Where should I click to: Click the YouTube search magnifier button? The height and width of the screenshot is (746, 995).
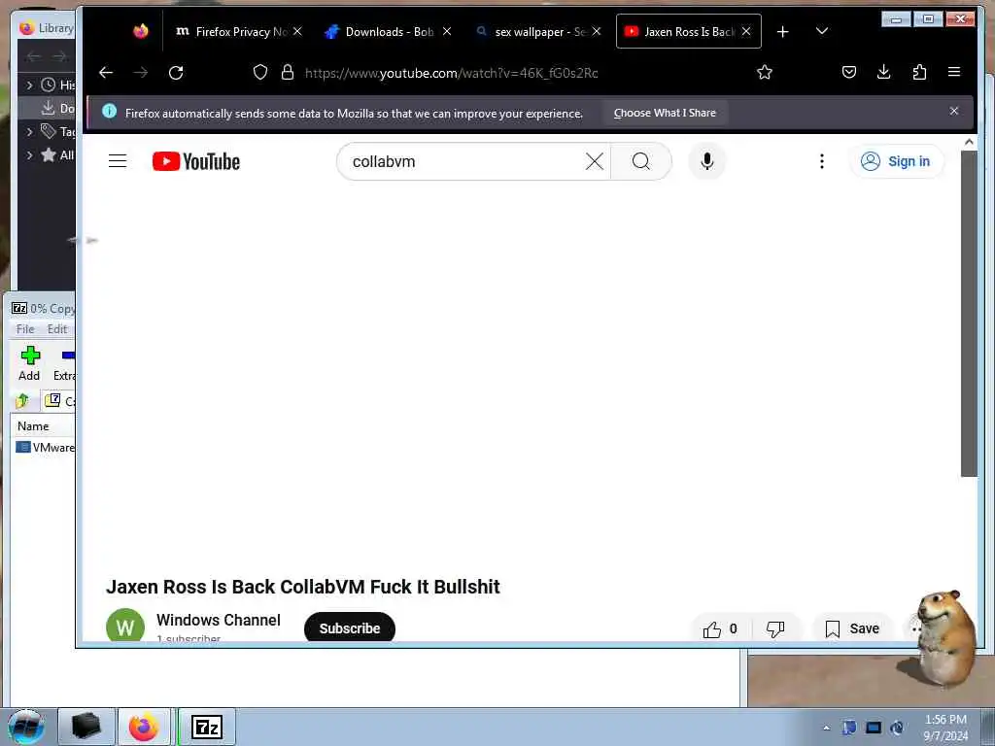(x=641, y=162)
